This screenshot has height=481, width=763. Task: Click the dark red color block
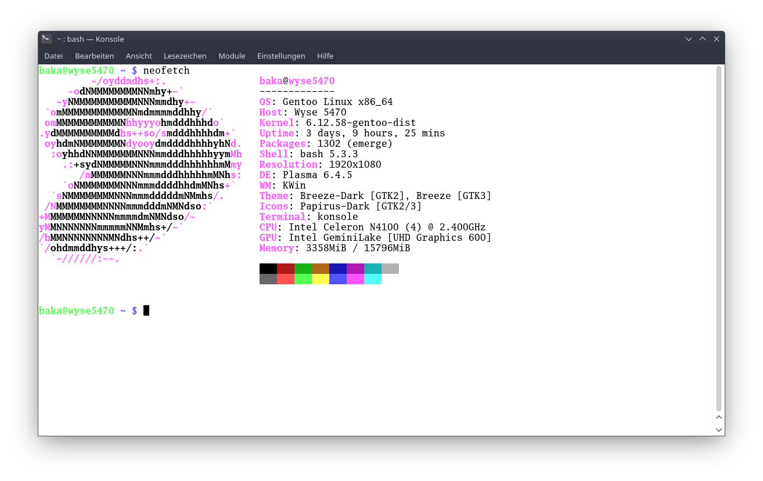286,269
